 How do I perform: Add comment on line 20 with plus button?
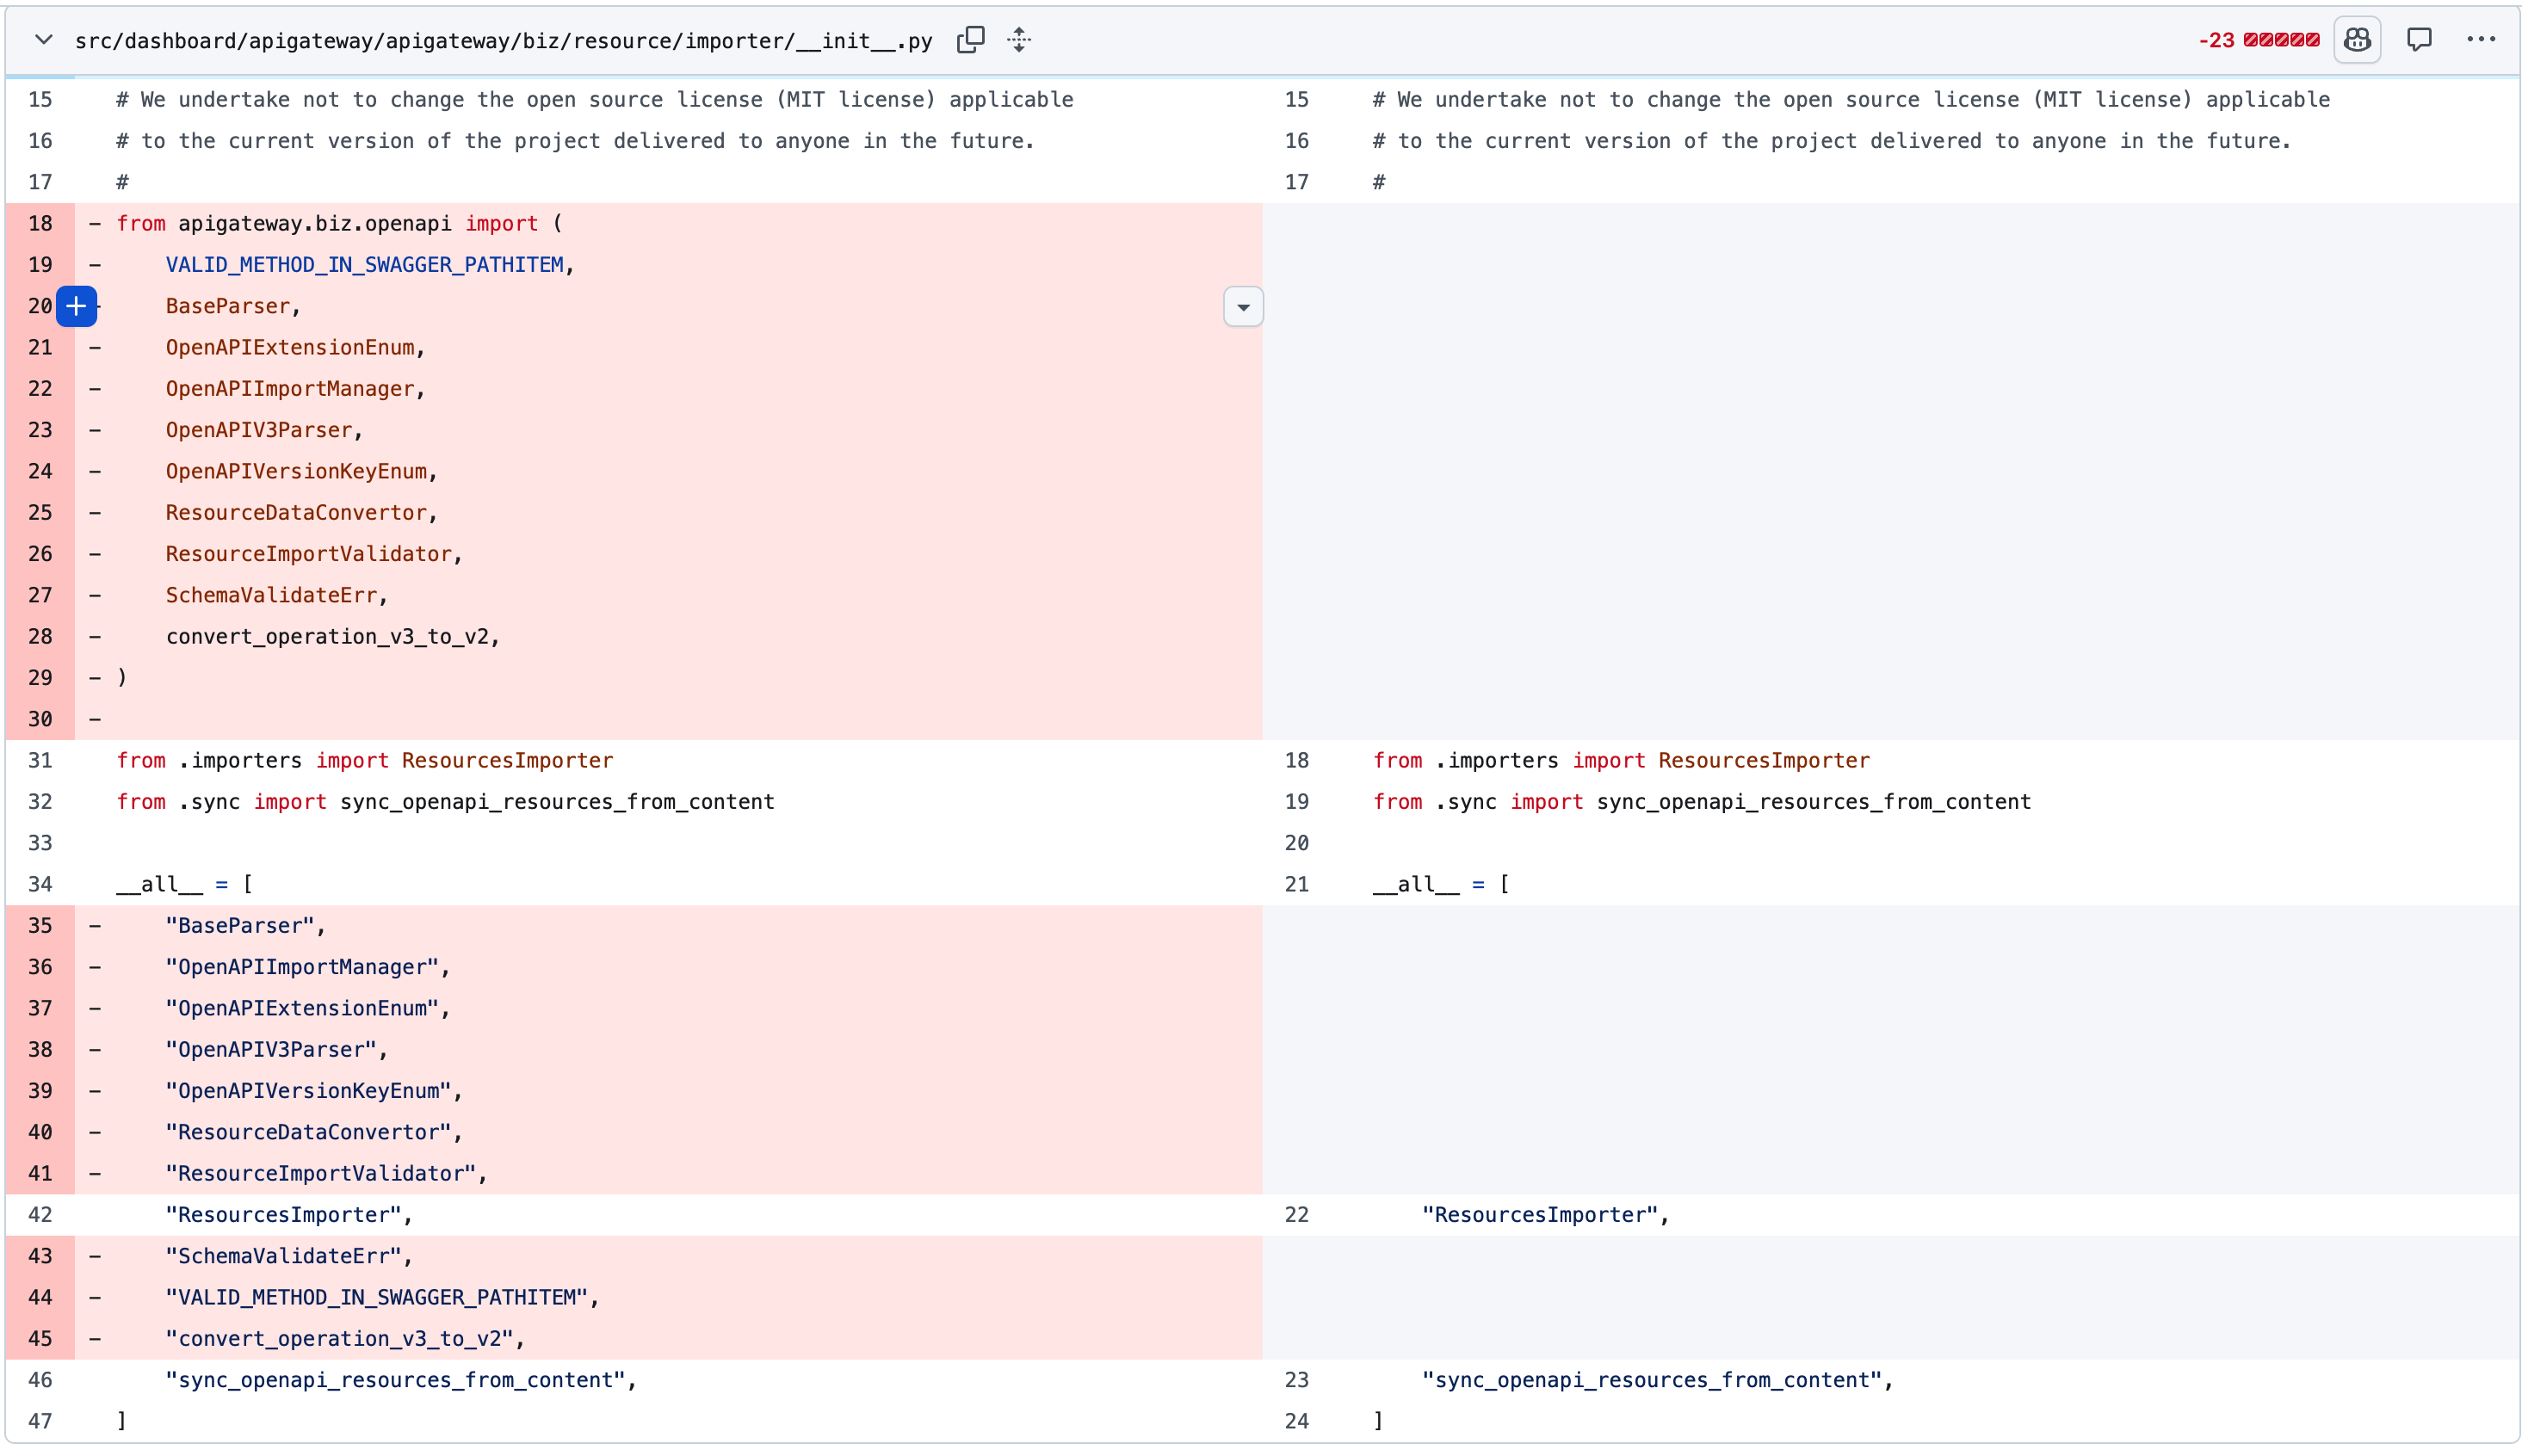point(76,306)
